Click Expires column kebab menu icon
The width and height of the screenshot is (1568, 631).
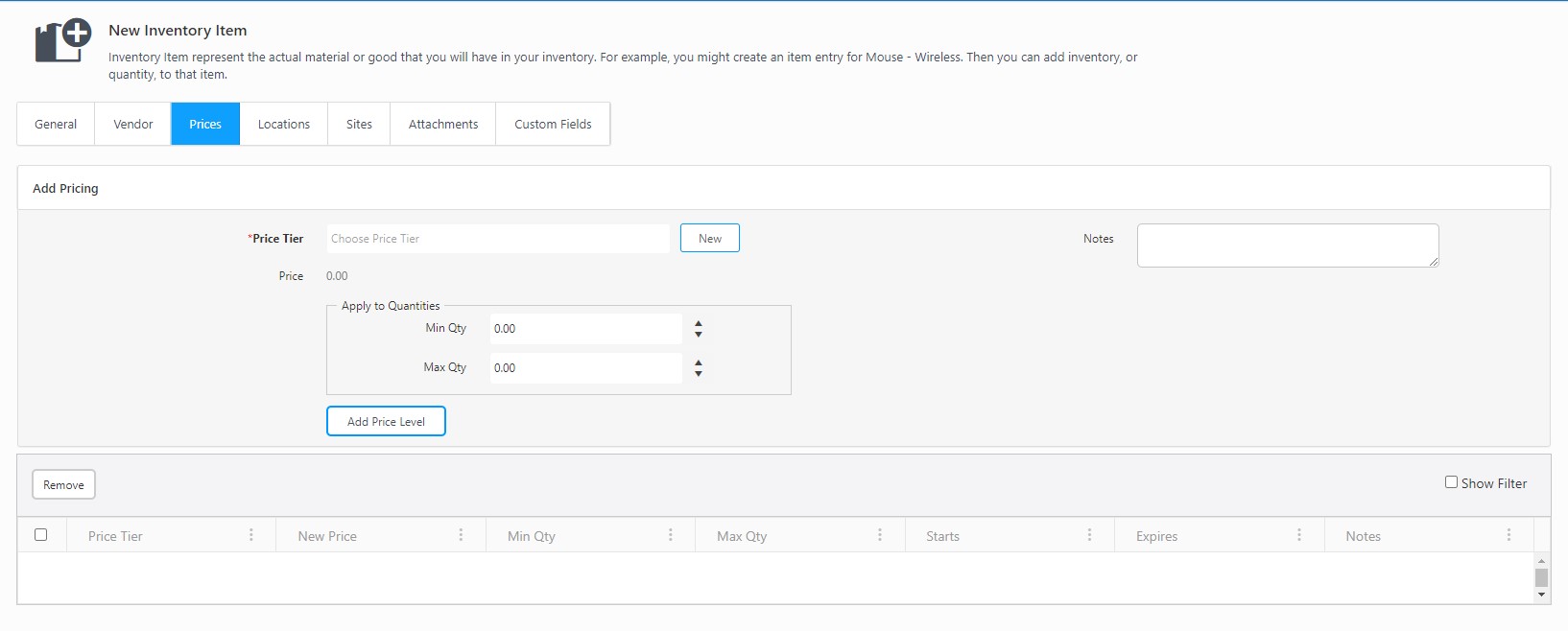point(1299,535)
